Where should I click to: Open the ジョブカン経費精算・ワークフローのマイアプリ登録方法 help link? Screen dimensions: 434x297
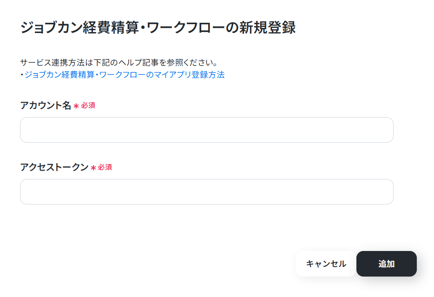[x=125, y=75]
